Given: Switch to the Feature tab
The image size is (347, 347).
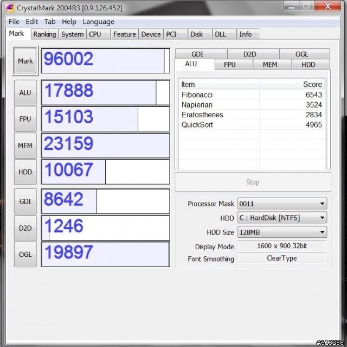Looking at the screenshot, I should coord(125,34).
